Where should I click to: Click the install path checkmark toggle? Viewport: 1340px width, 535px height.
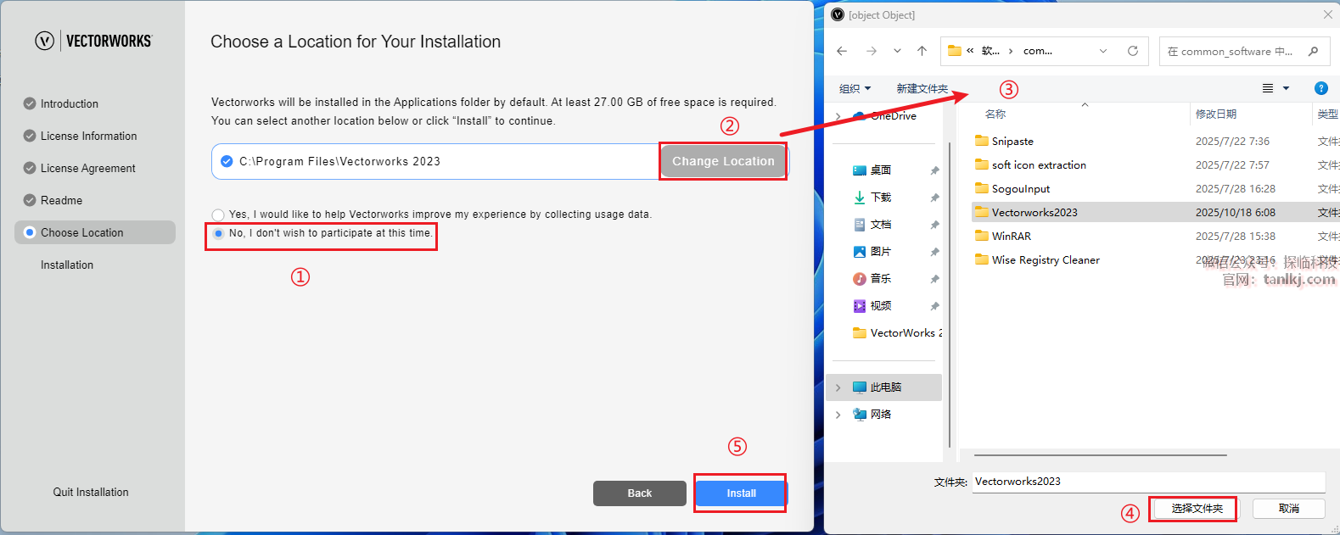pyautogui.click(x=227, y=161)
